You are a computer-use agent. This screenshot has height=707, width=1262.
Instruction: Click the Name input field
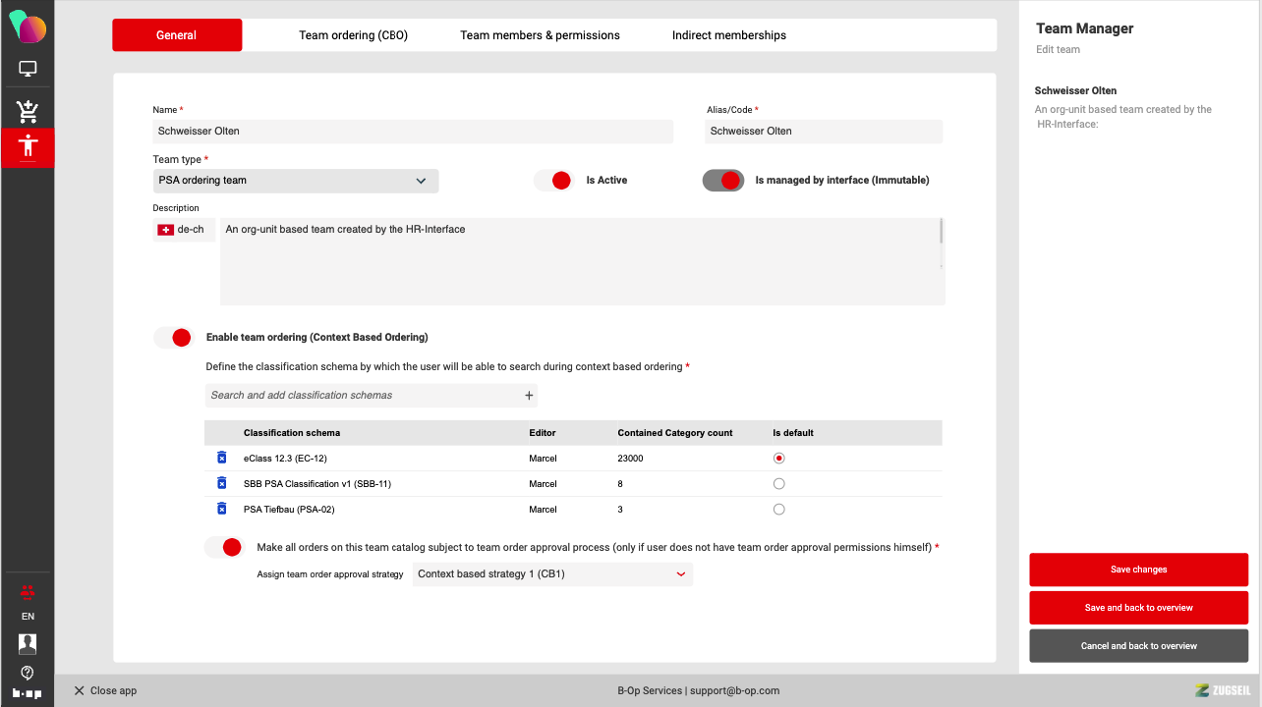pos(413,132)
